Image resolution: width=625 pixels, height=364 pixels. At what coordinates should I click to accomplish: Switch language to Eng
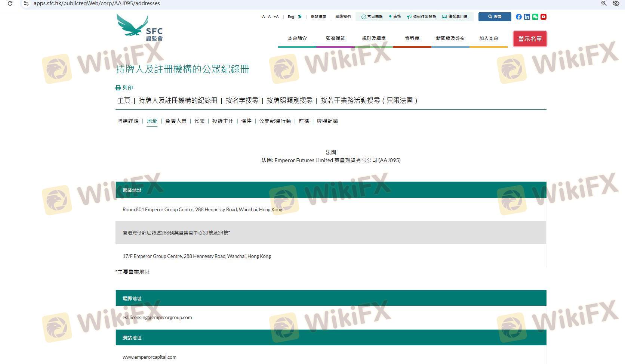pyautogui.click(x=291, y=17)
